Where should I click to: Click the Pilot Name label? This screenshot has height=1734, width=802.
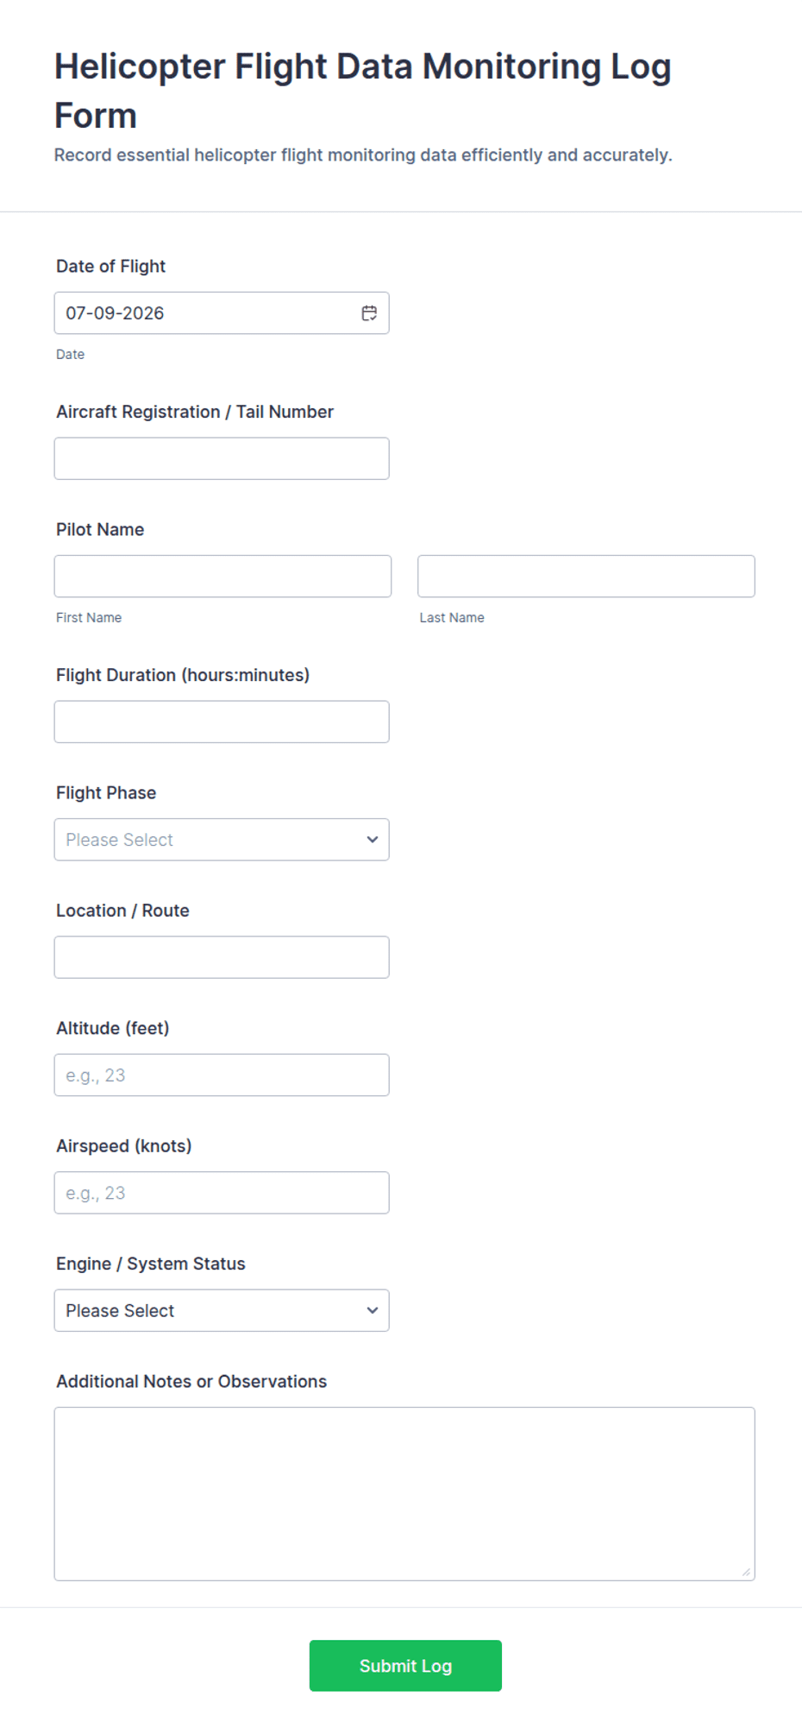click(x=100, y=530)
